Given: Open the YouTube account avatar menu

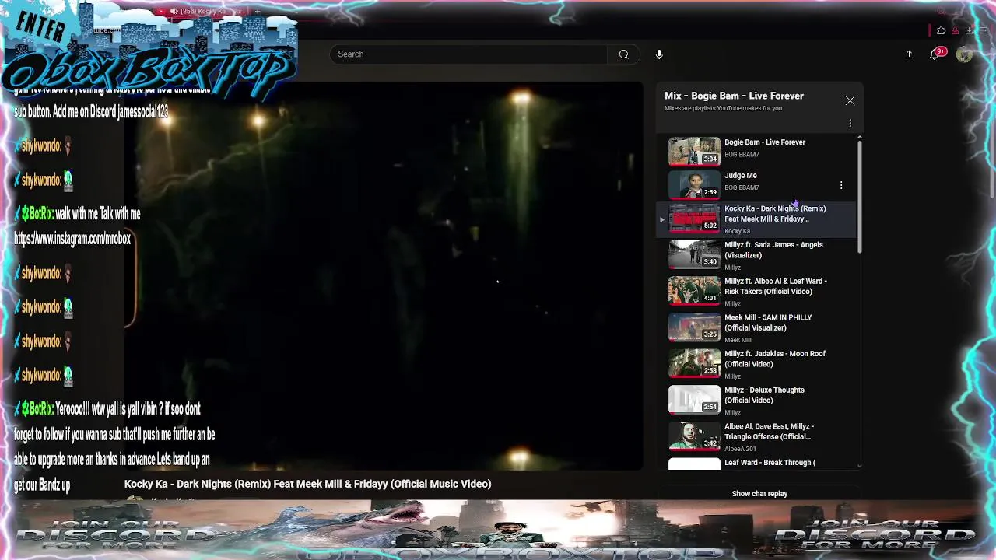Looking at the screenshot, I should 964,54.
